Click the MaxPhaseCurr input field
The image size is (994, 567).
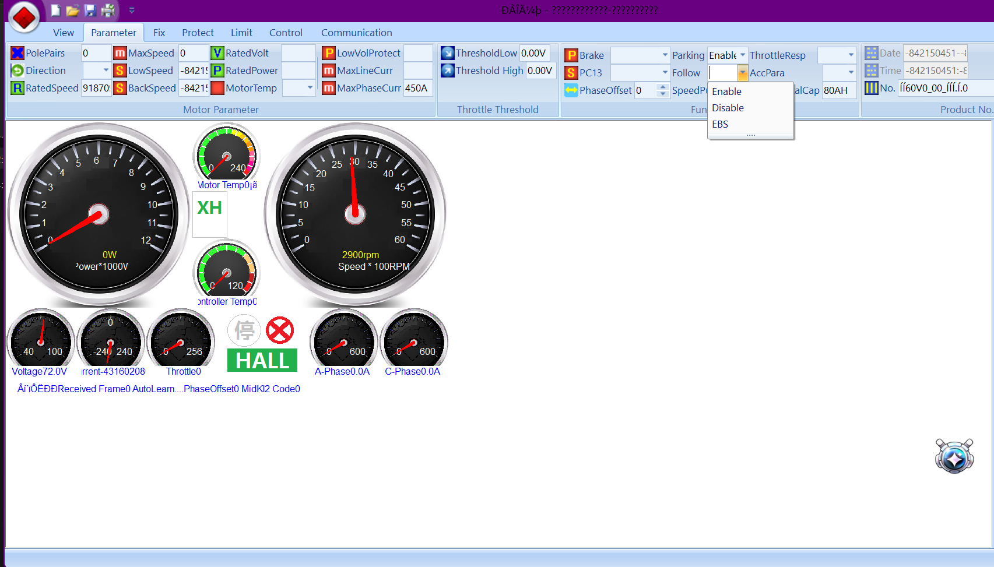tap(417, 88)
